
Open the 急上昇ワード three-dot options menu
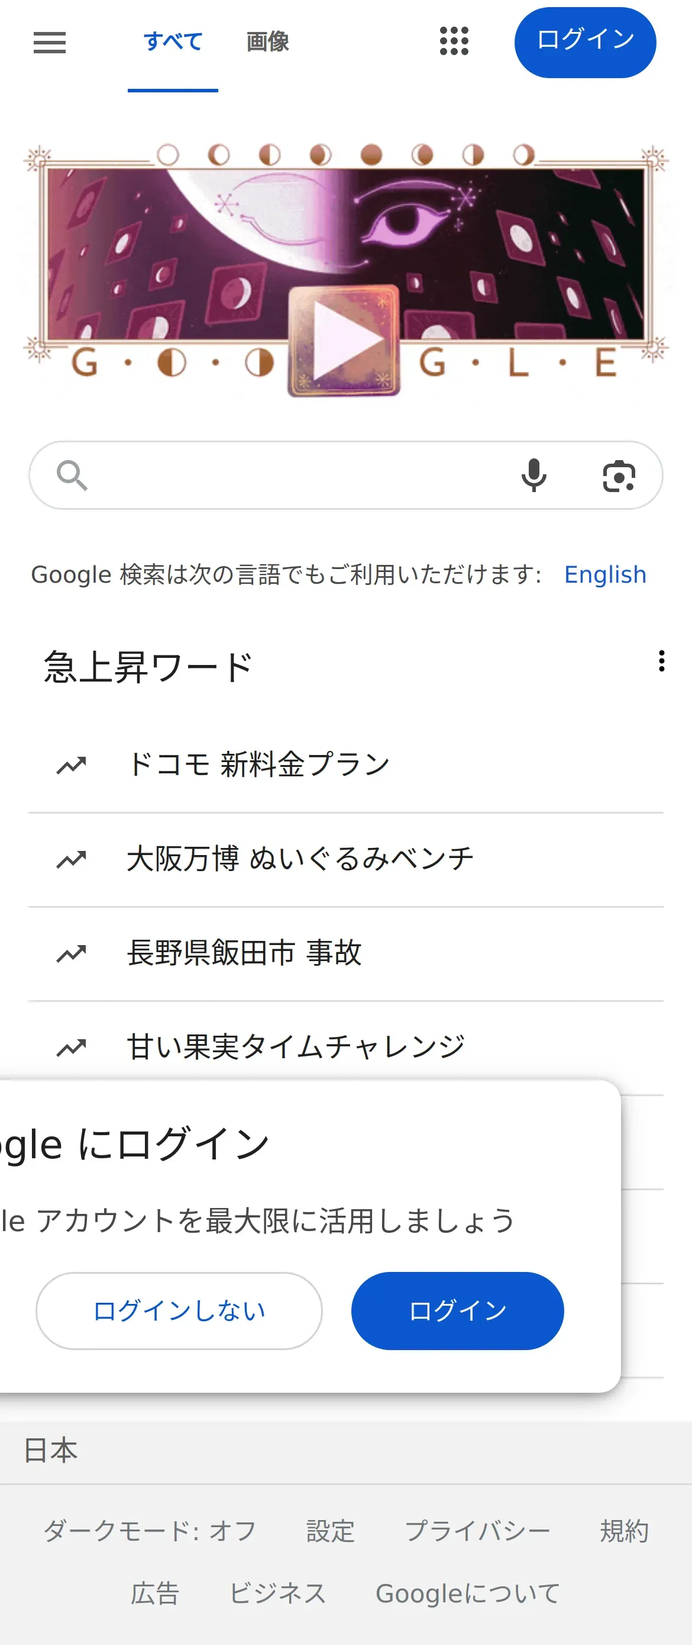pyautogui.click(x=661, y=661)
